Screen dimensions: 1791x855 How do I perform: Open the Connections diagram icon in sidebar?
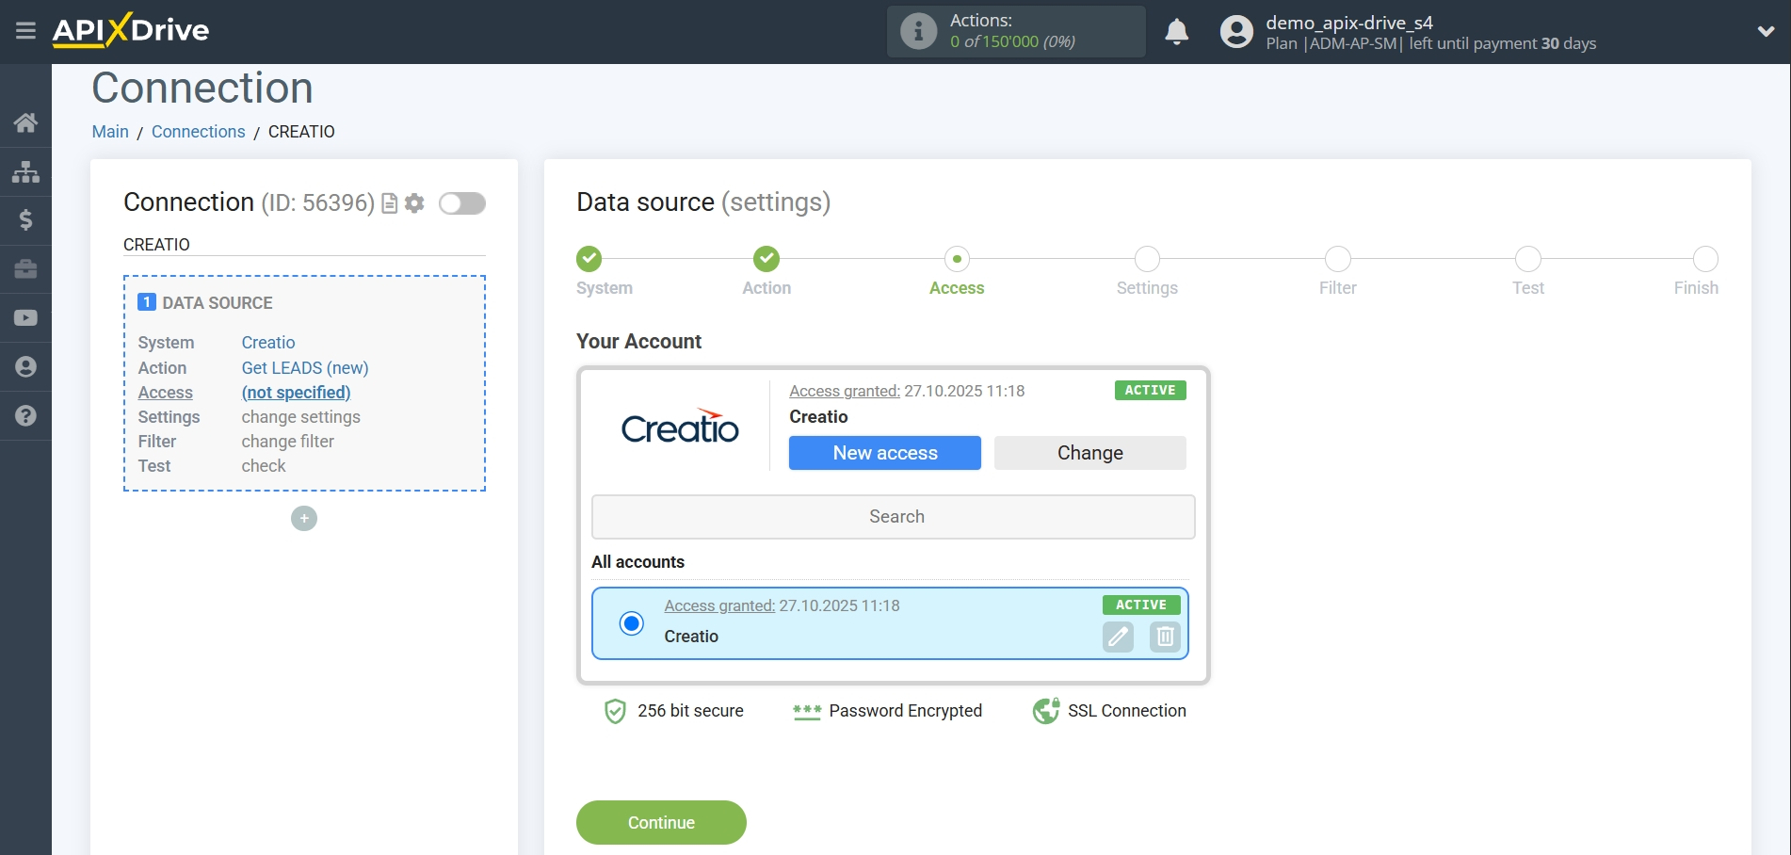click(25, 172)
